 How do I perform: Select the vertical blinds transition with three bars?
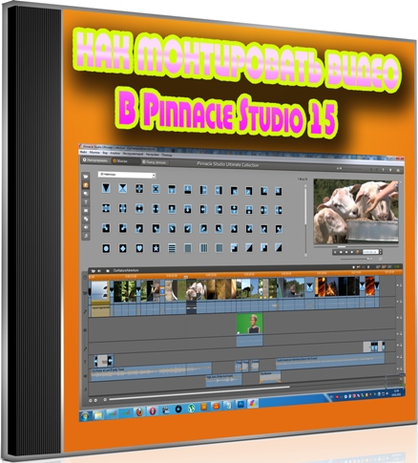pos(203,248)
